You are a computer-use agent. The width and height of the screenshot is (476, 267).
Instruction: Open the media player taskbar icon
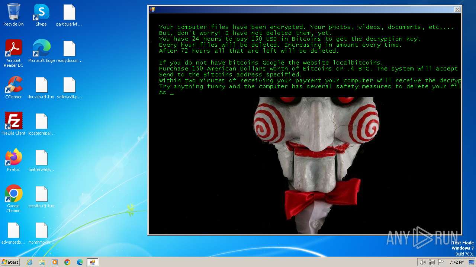pyautogui.click(x=55, y=262)
